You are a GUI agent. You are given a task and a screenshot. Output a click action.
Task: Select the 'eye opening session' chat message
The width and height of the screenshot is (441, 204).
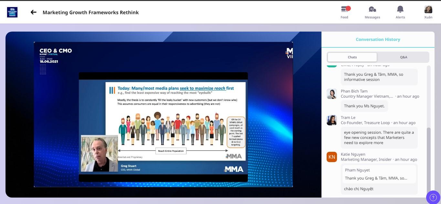(379, 138)
